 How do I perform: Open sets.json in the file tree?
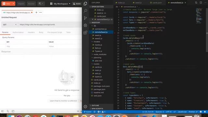click(97, 96)
